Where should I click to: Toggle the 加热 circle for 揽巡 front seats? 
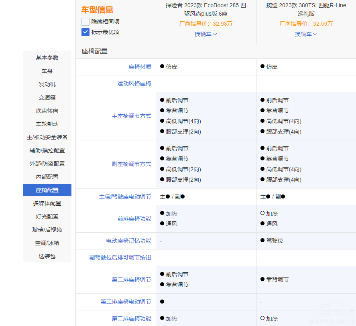click(x=262, y=213)
